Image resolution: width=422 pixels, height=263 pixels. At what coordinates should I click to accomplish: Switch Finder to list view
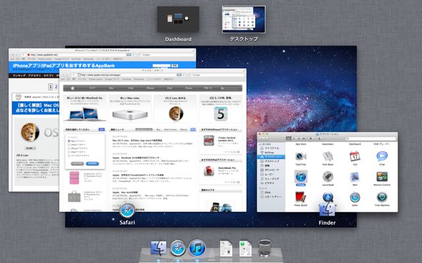pyautogui.click(x=294, y=139)
